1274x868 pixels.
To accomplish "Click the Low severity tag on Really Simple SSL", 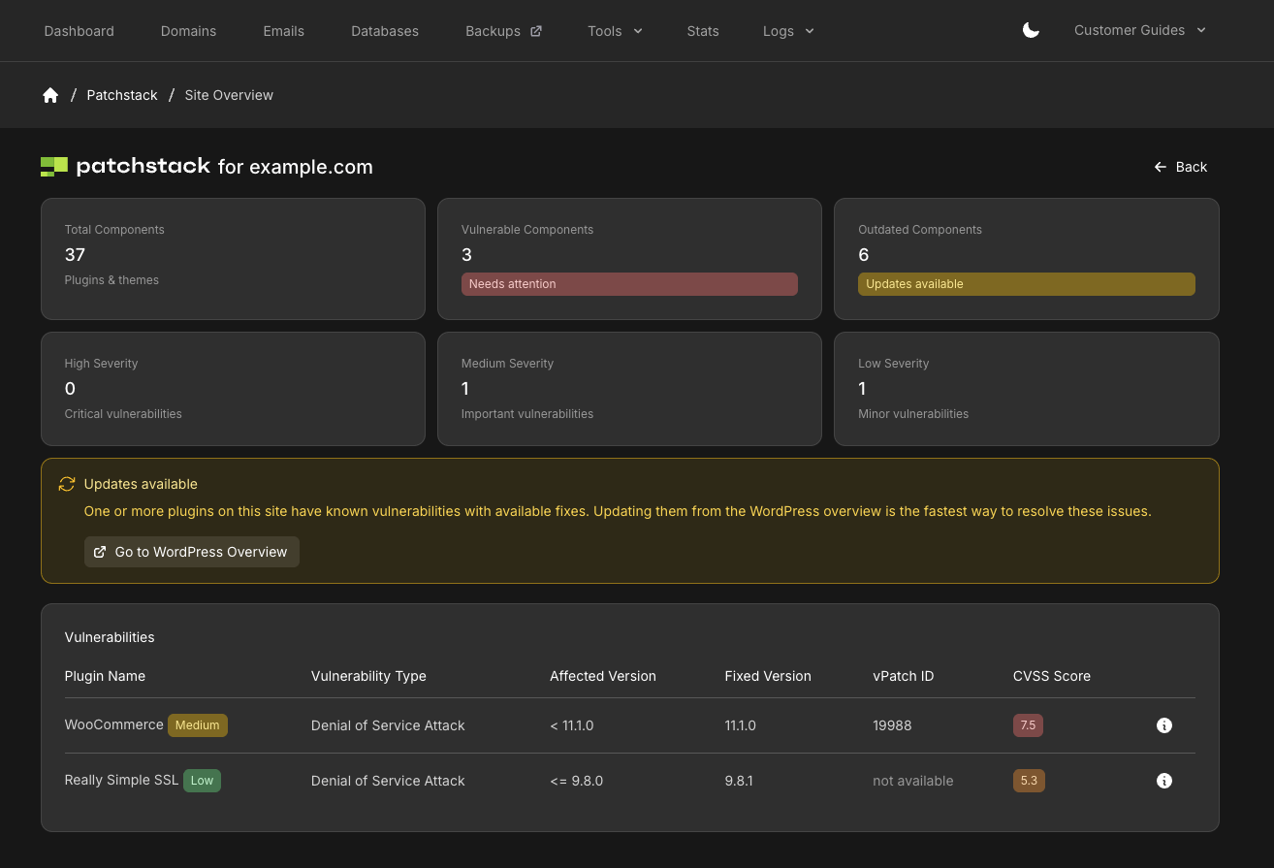I will 203,781.
